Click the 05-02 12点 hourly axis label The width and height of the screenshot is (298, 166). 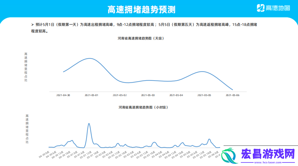point(114,154)
